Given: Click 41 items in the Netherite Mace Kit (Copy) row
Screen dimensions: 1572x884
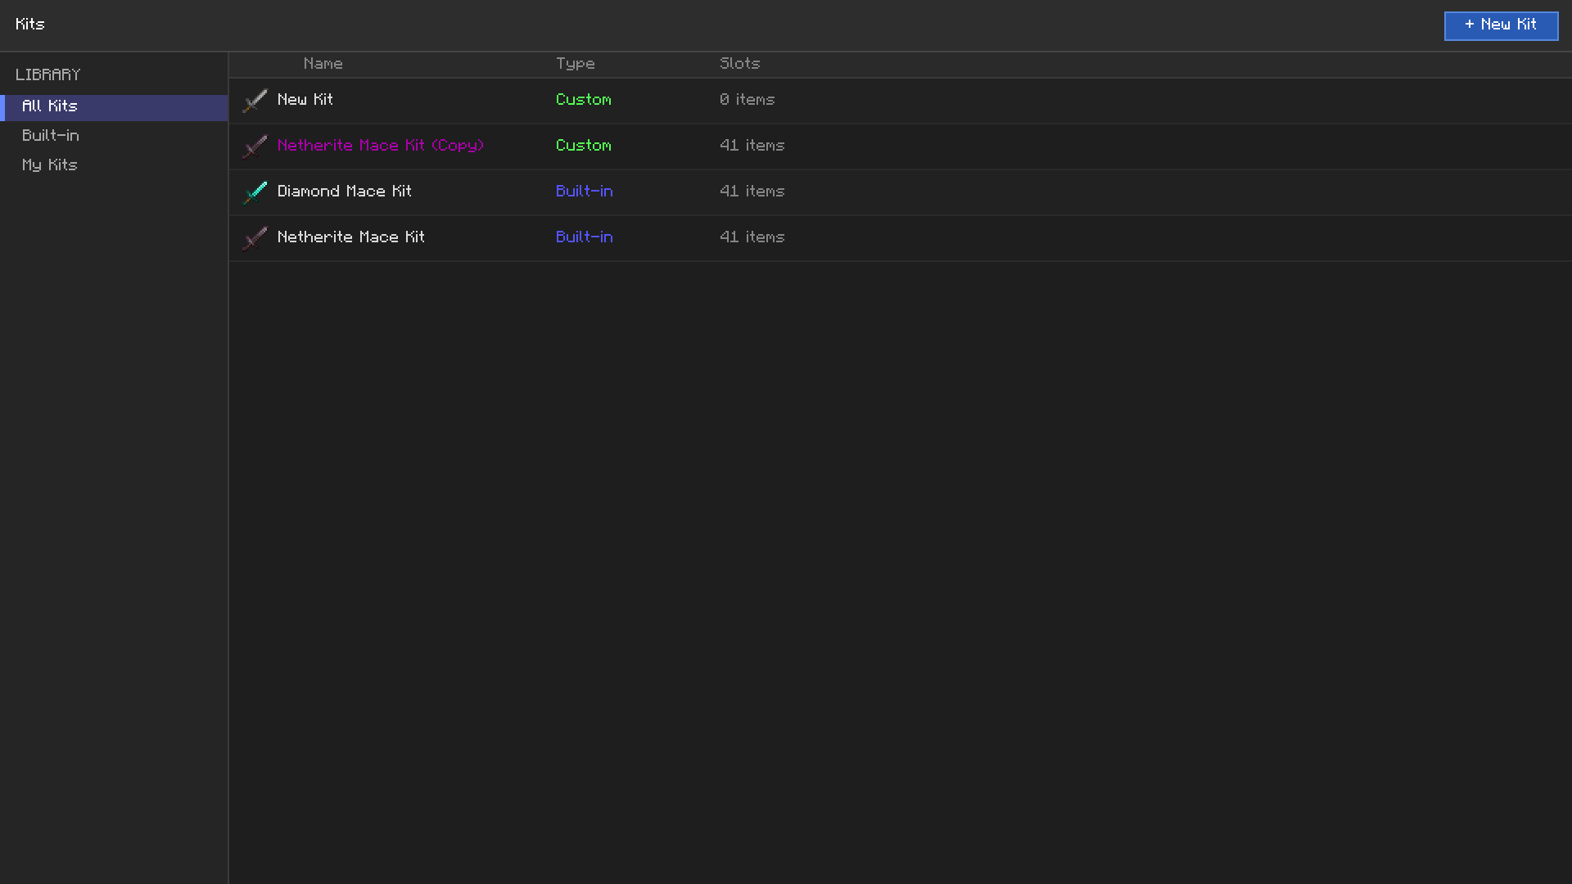Looking at the screenshot, I should 752,146.
